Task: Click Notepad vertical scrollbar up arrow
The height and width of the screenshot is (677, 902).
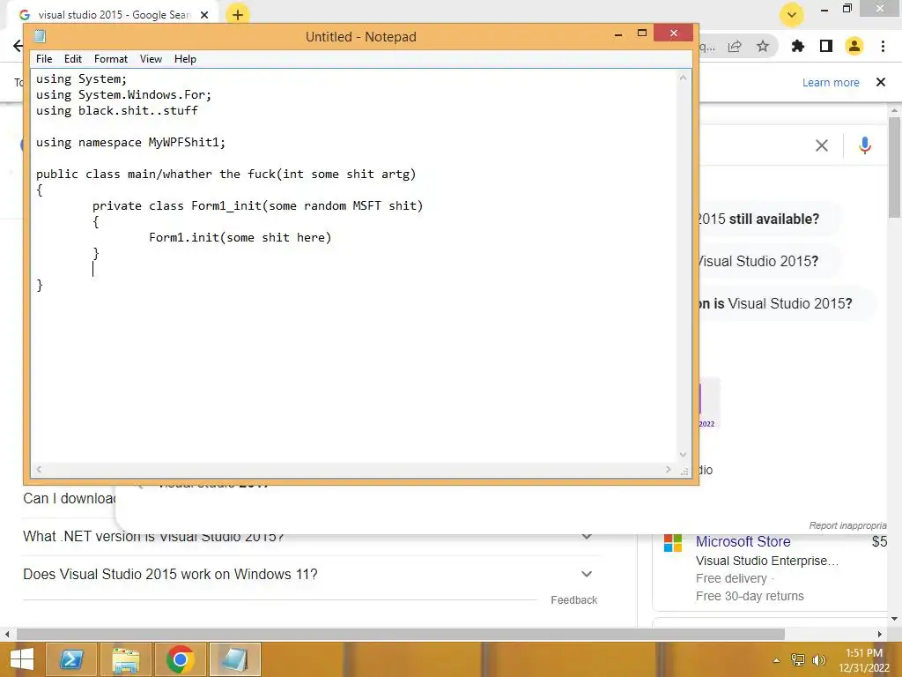Action: tap(683, 78)
